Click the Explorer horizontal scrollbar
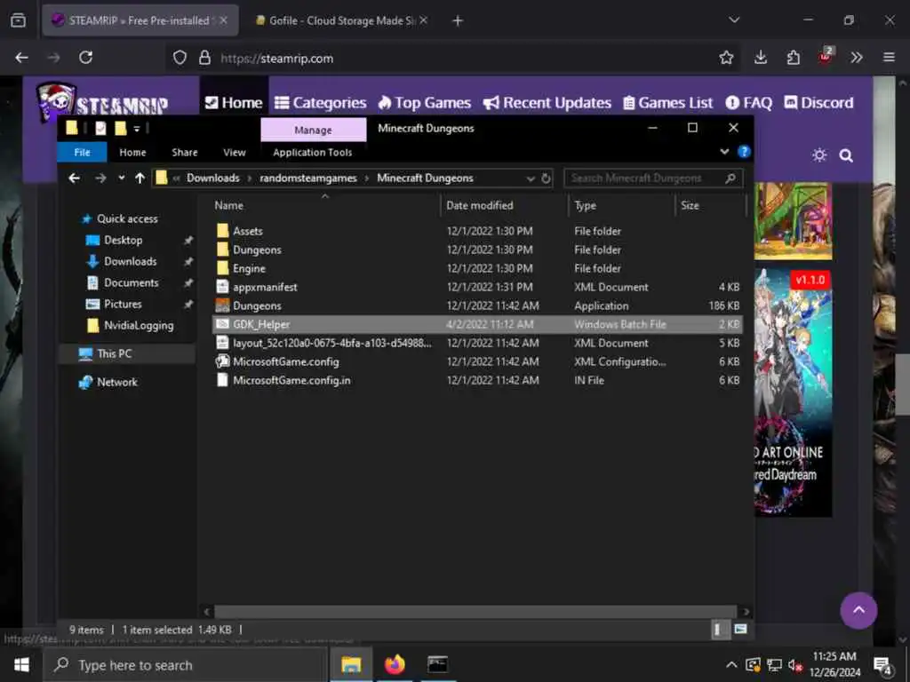The image size is (910, 682). 475,611
